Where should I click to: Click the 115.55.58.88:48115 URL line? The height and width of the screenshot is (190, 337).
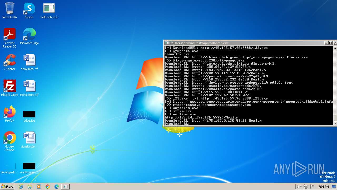point(207,92)
